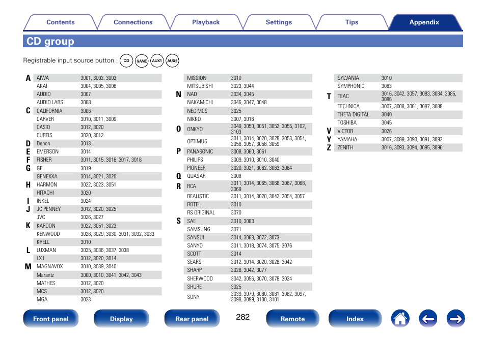Select the REALISTIC brand entry

point(198,196)
